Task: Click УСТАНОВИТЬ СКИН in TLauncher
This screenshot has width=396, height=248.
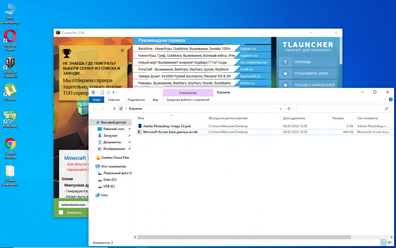Action: (x=308, y=73)
